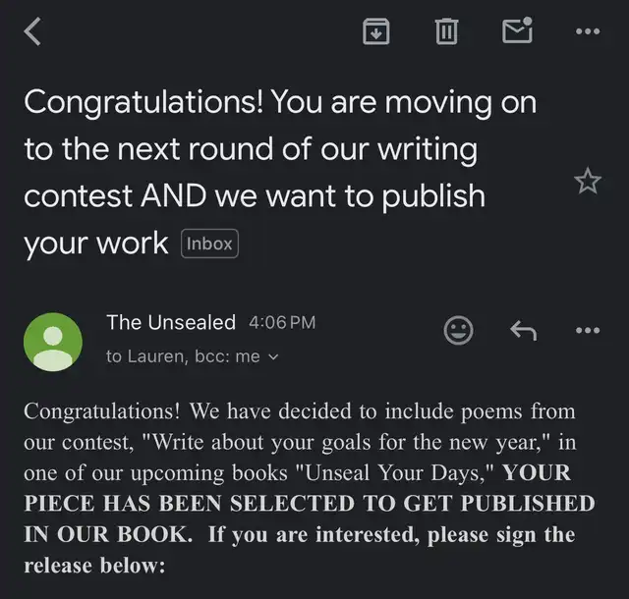Image resolution: width=629 pixels, height=599 pixels.
Task: Star this conversation
Action: click(588, 181)
